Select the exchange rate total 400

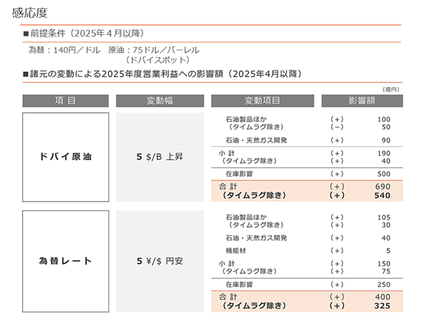click(x=383, y=297)
